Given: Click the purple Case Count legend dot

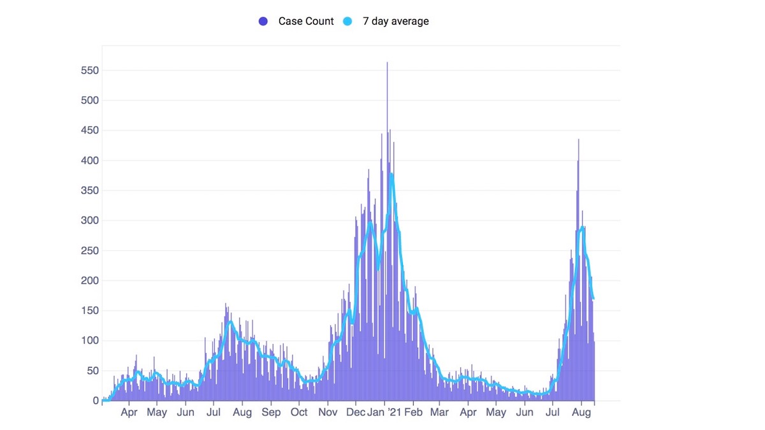Looking at the screenshot, I should [263, 21].
